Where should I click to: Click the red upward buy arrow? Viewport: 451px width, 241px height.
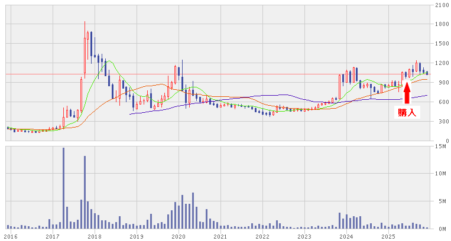click(x=407, y=95)
